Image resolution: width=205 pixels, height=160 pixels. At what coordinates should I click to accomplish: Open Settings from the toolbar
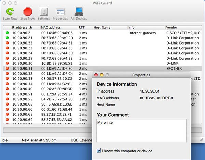tap(43, 12)
